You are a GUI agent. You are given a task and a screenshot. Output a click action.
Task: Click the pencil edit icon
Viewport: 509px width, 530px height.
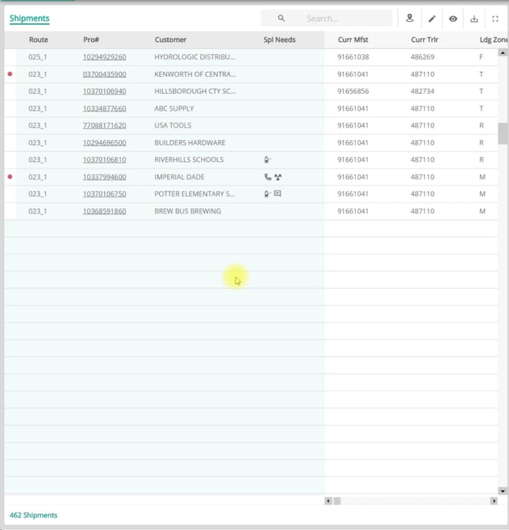[x=432, y=18]
